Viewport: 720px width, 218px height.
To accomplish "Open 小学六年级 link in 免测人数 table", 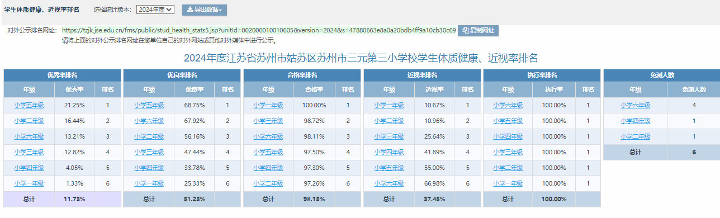I will 636,105.
